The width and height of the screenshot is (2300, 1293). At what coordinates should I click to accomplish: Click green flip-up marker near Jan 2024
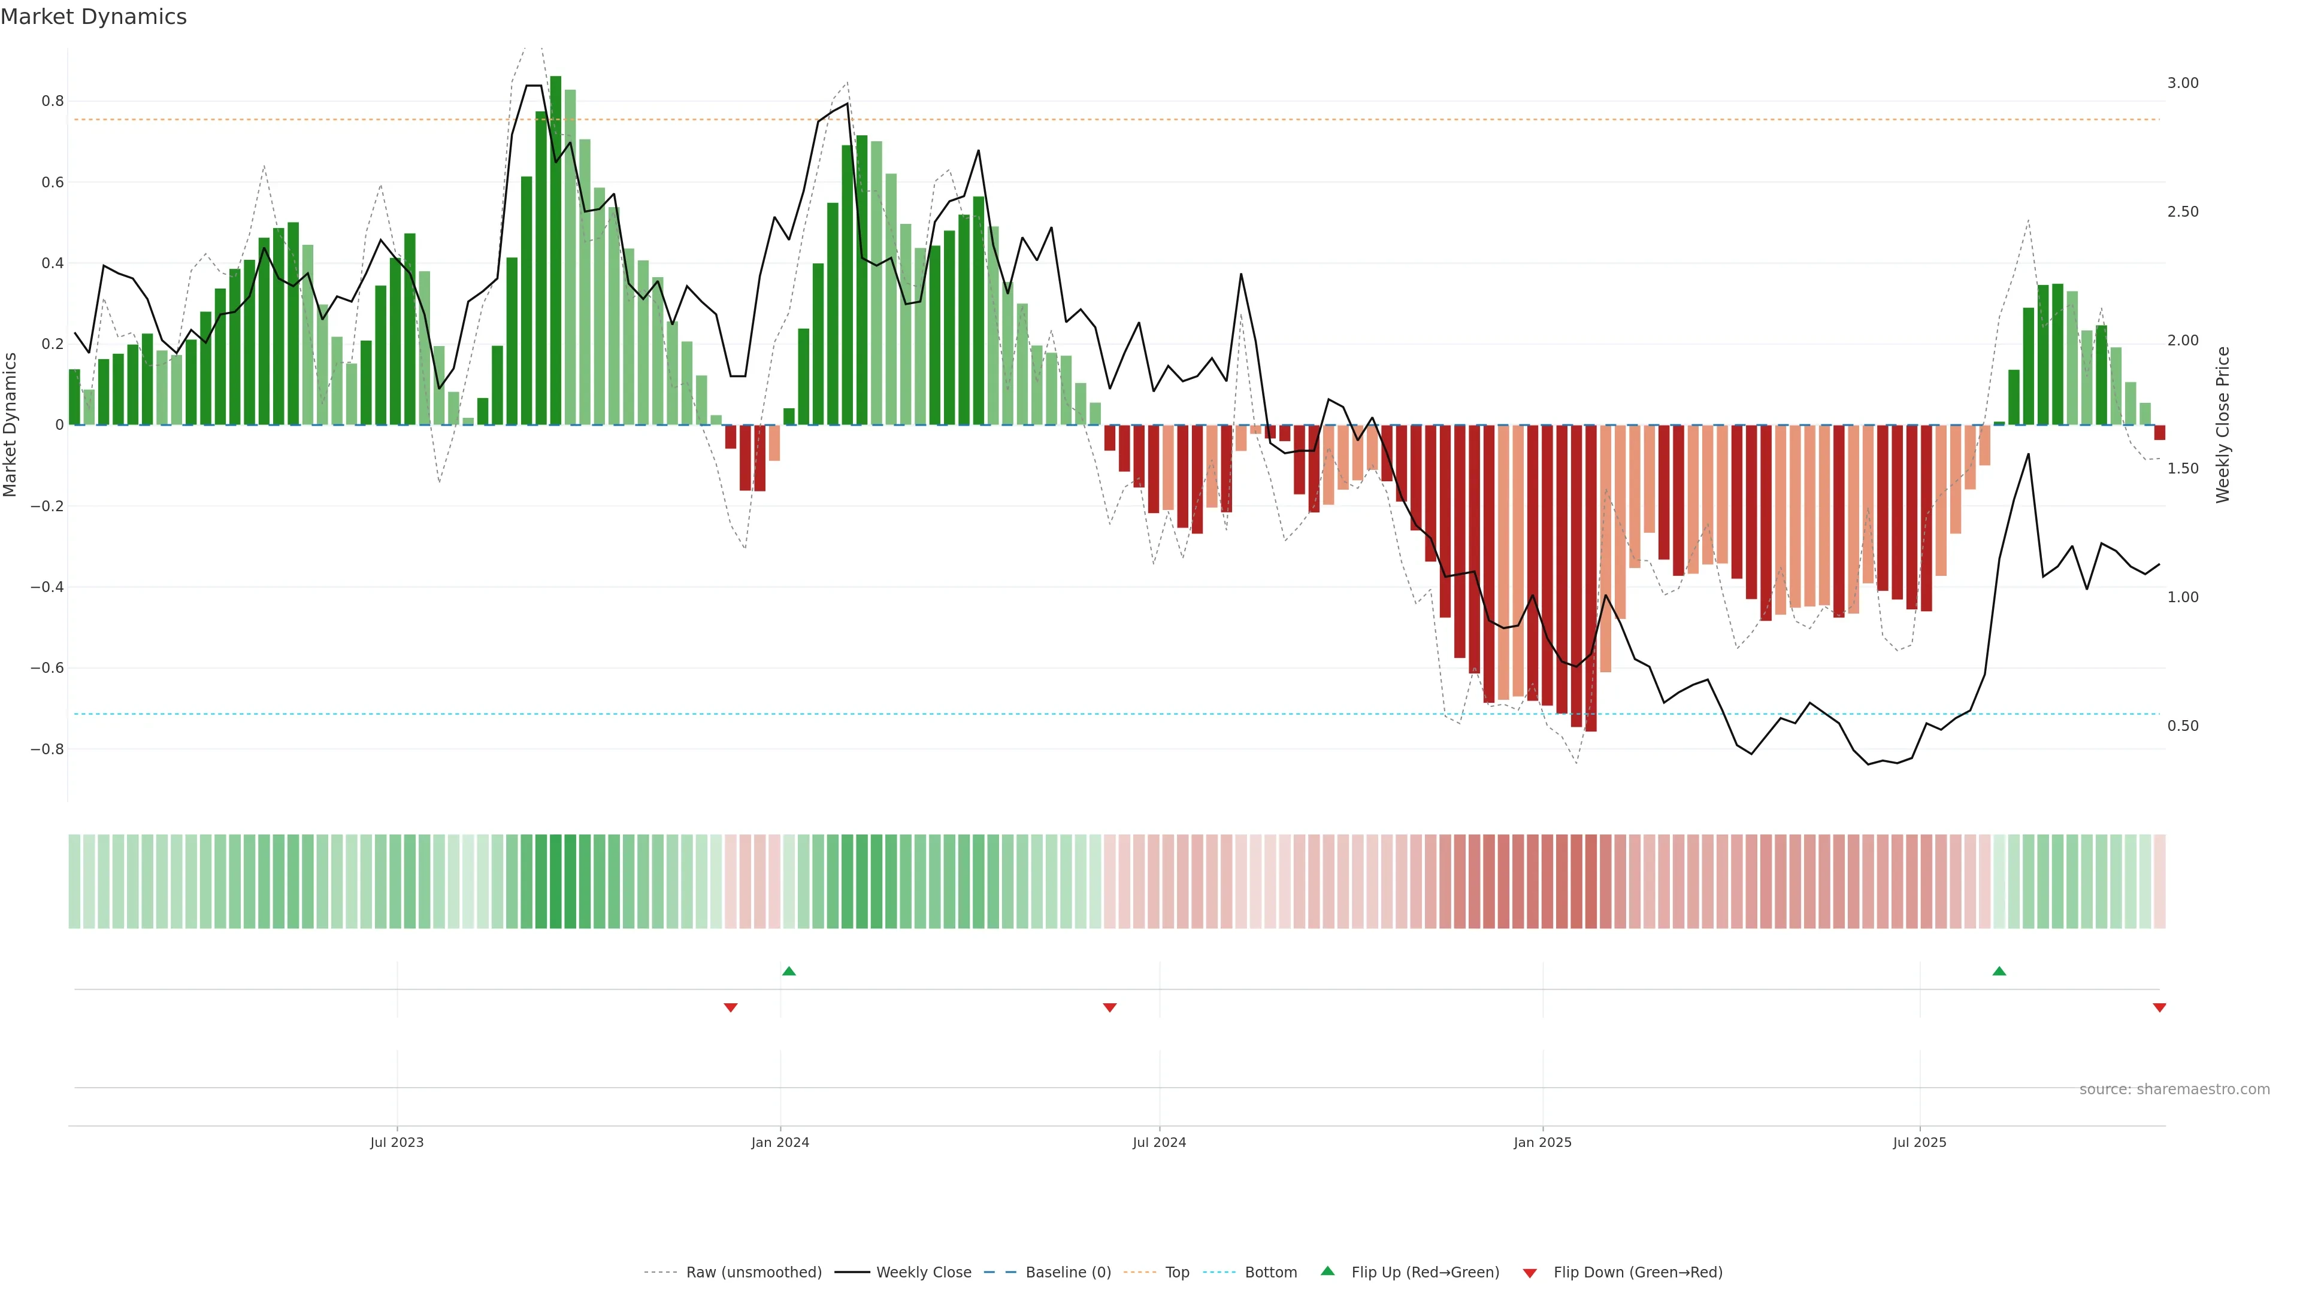(788, 971)
